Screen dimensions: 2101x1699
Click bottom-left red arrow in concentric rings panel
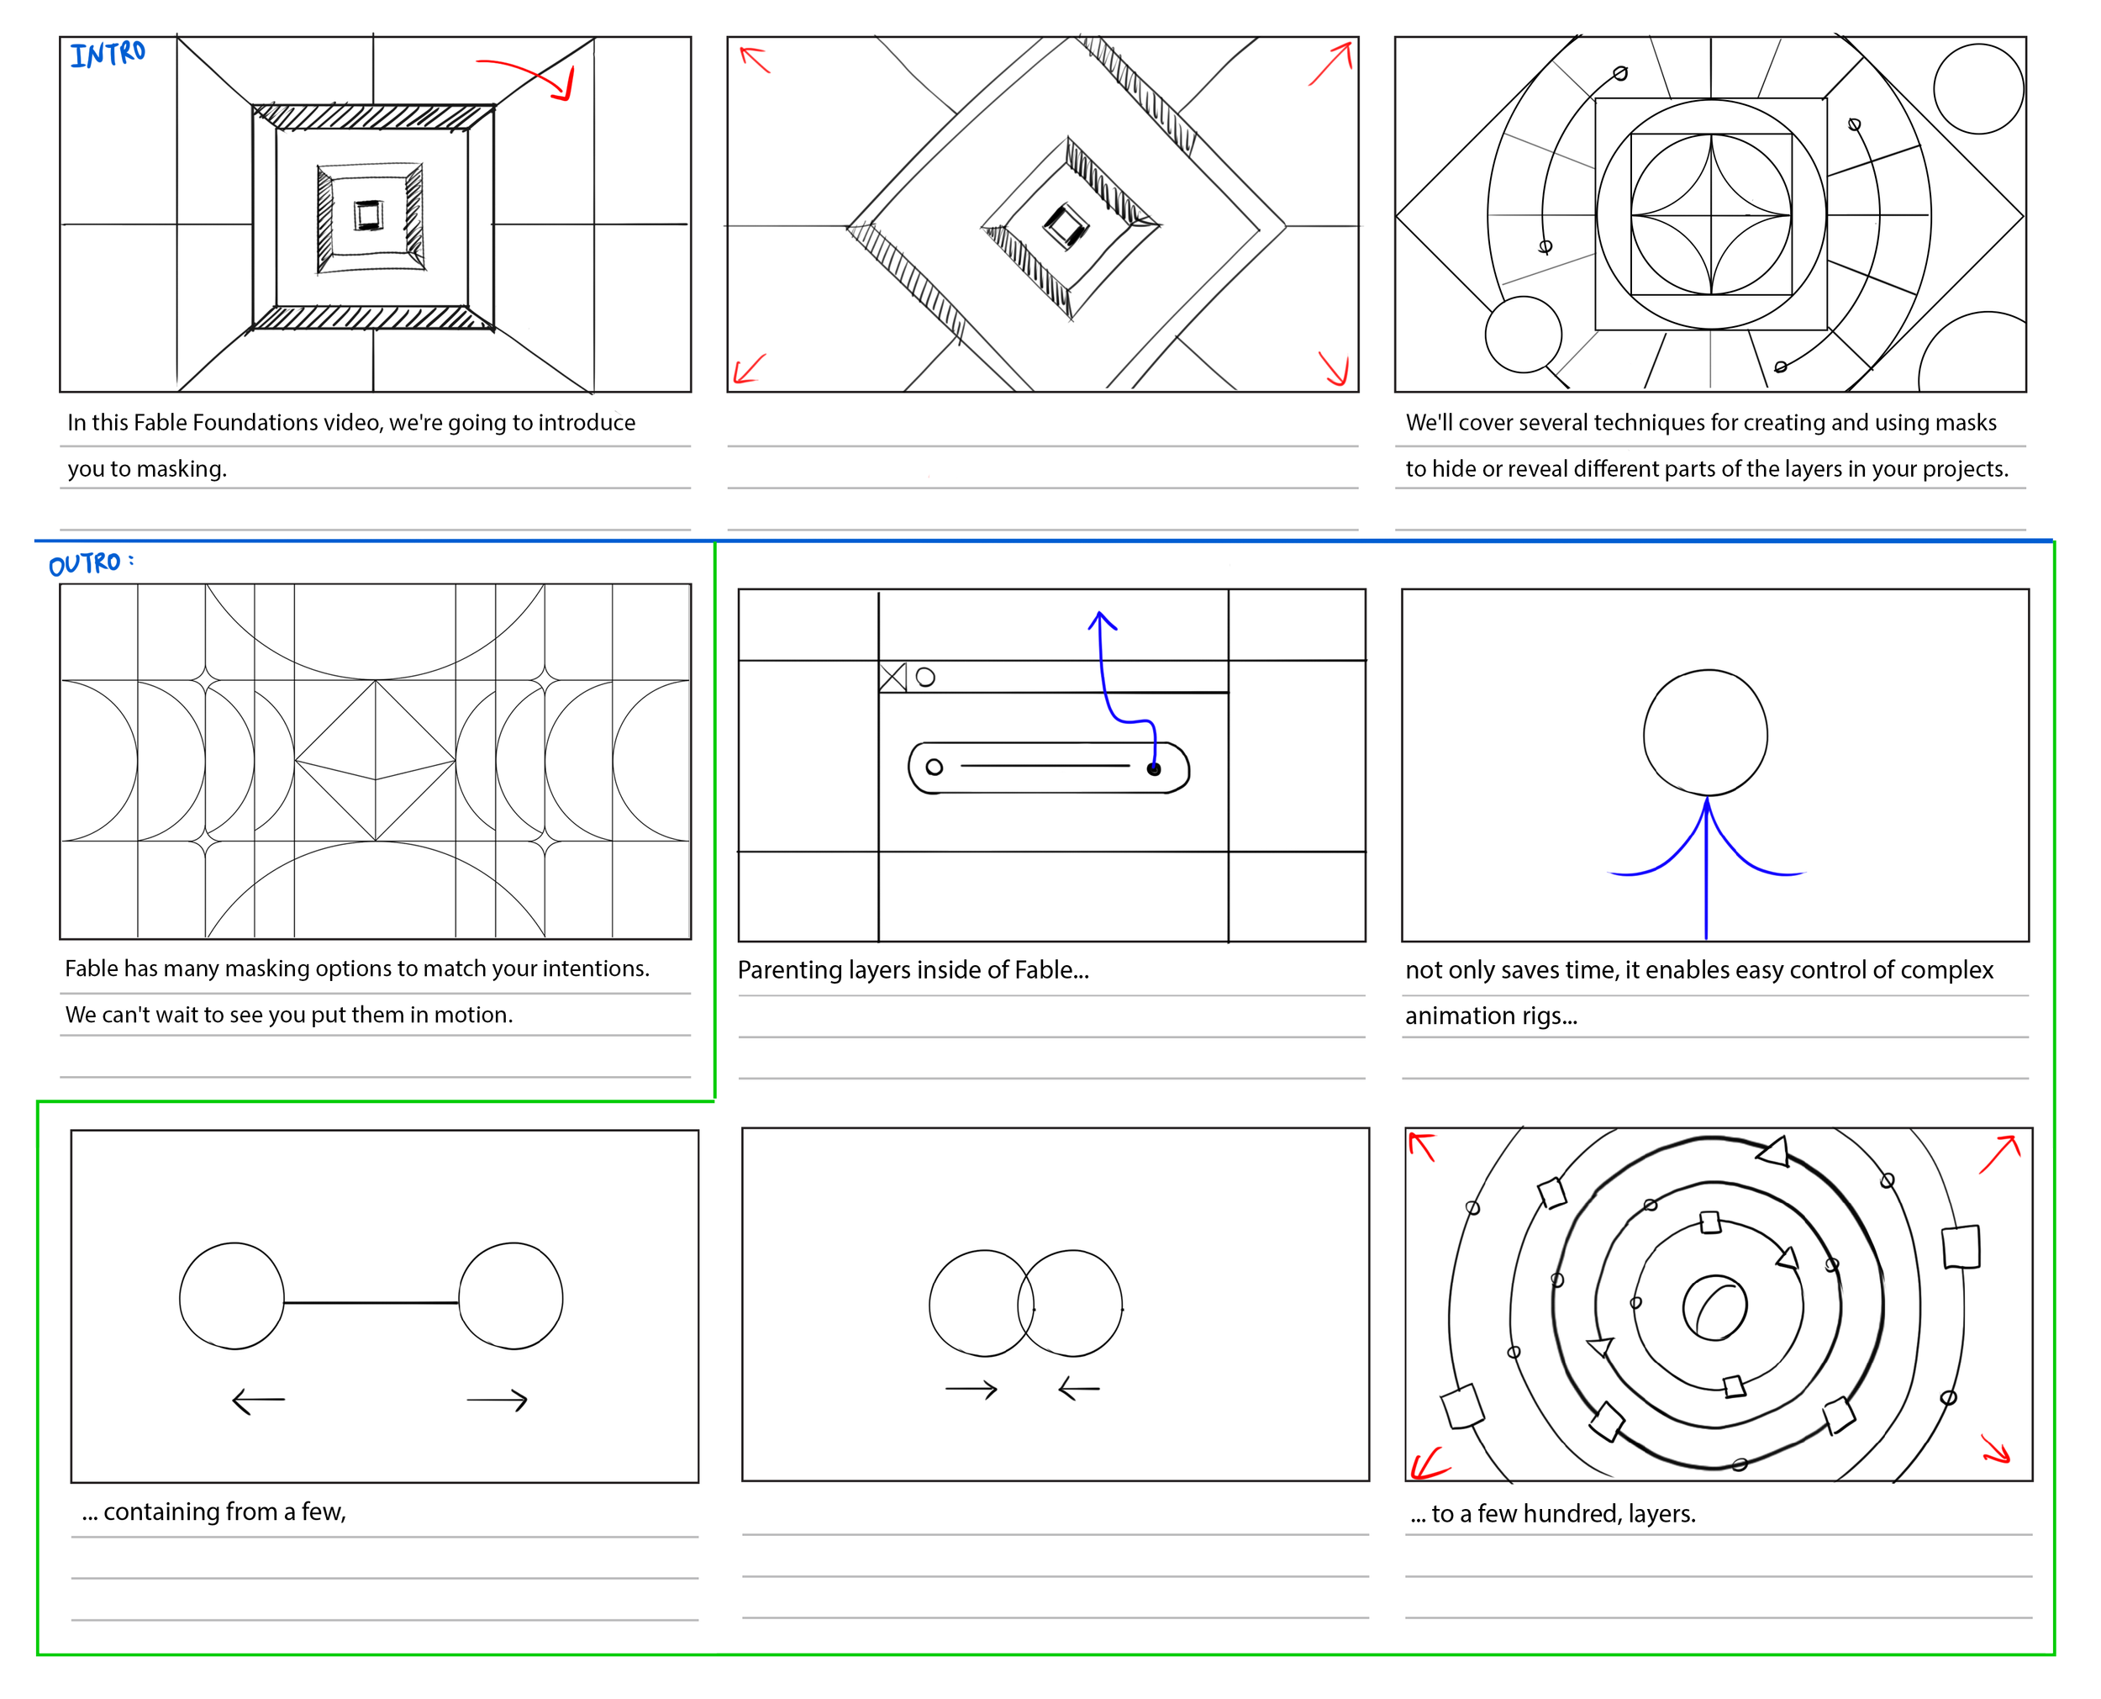click(x=1427, y=1465)
